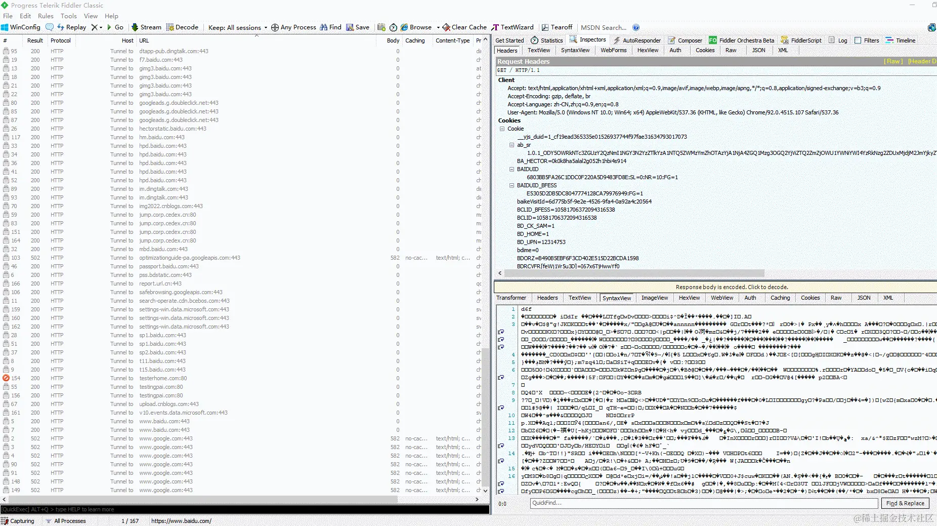Tick the Filters tab checkbox
The height and width of the screenshot is (526, 937).
click(x=858, y=41)
